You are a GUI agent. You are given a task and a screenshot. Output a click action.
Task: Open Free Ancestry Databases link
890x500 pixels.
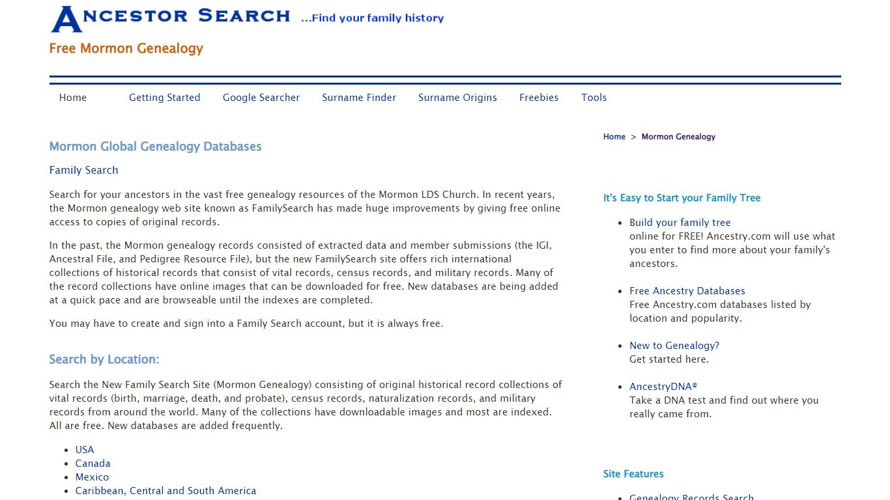click(687, 291)
